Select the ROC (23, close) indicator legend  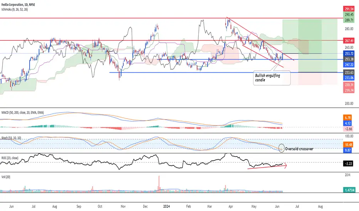[10, 158]
